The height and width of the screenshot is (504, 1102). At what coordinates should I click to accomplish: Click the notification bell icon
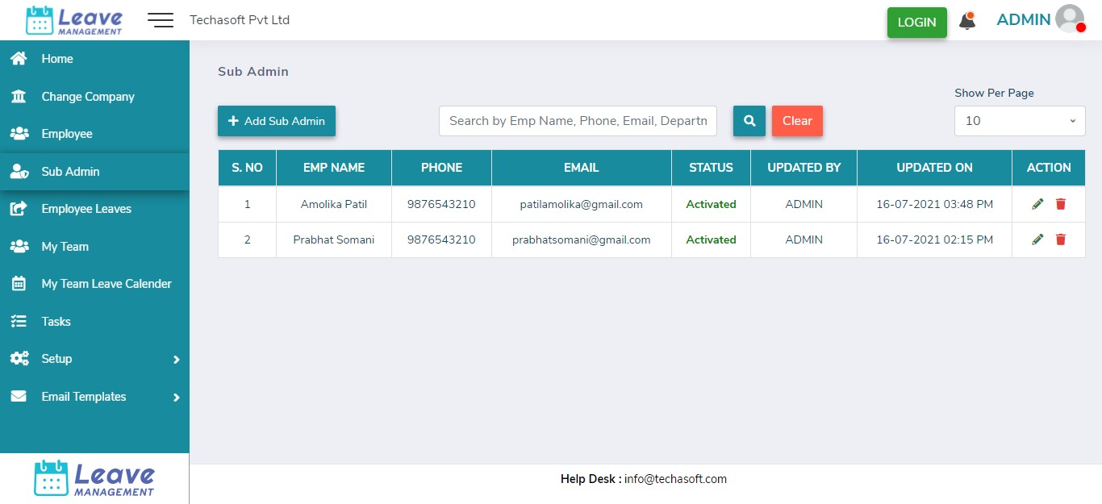(x=966, y=22)
